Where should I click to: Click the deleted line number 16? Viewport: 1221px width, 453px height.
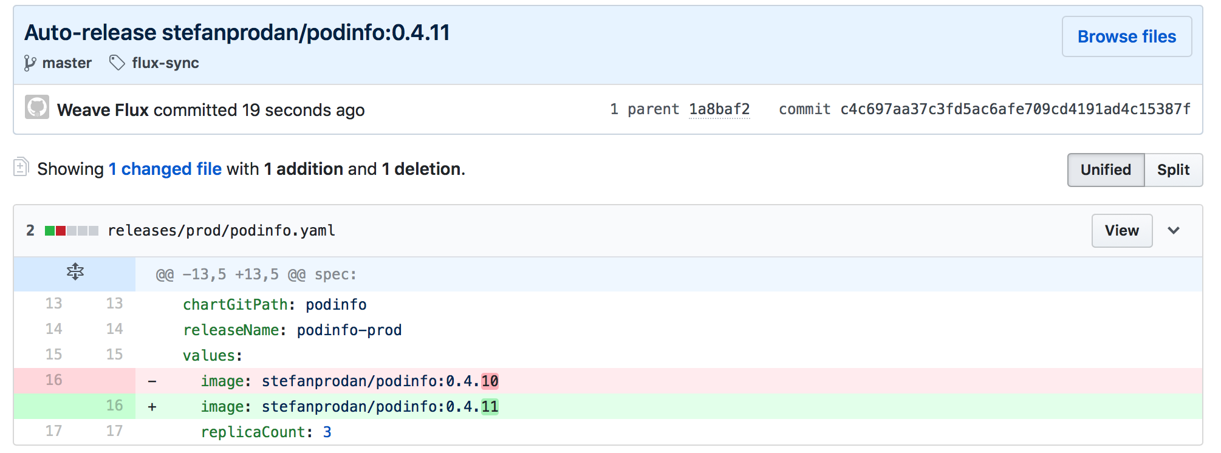tap(53, 380)
